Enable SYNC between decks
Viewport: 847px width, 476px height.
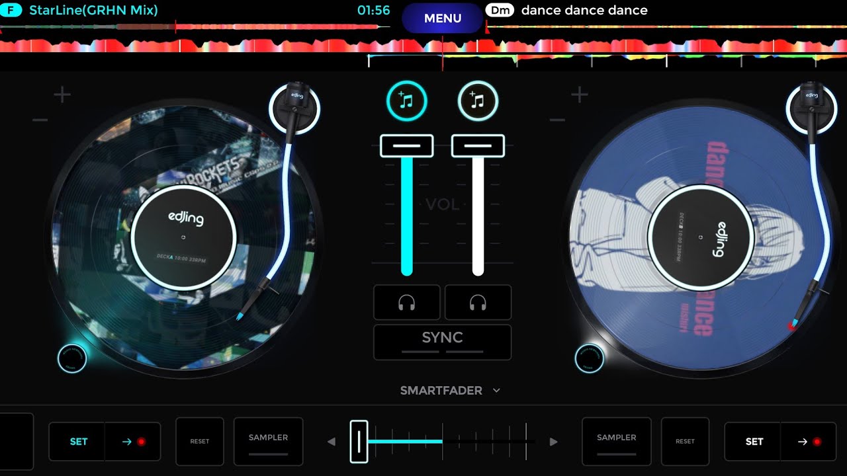tap(443, 342)
